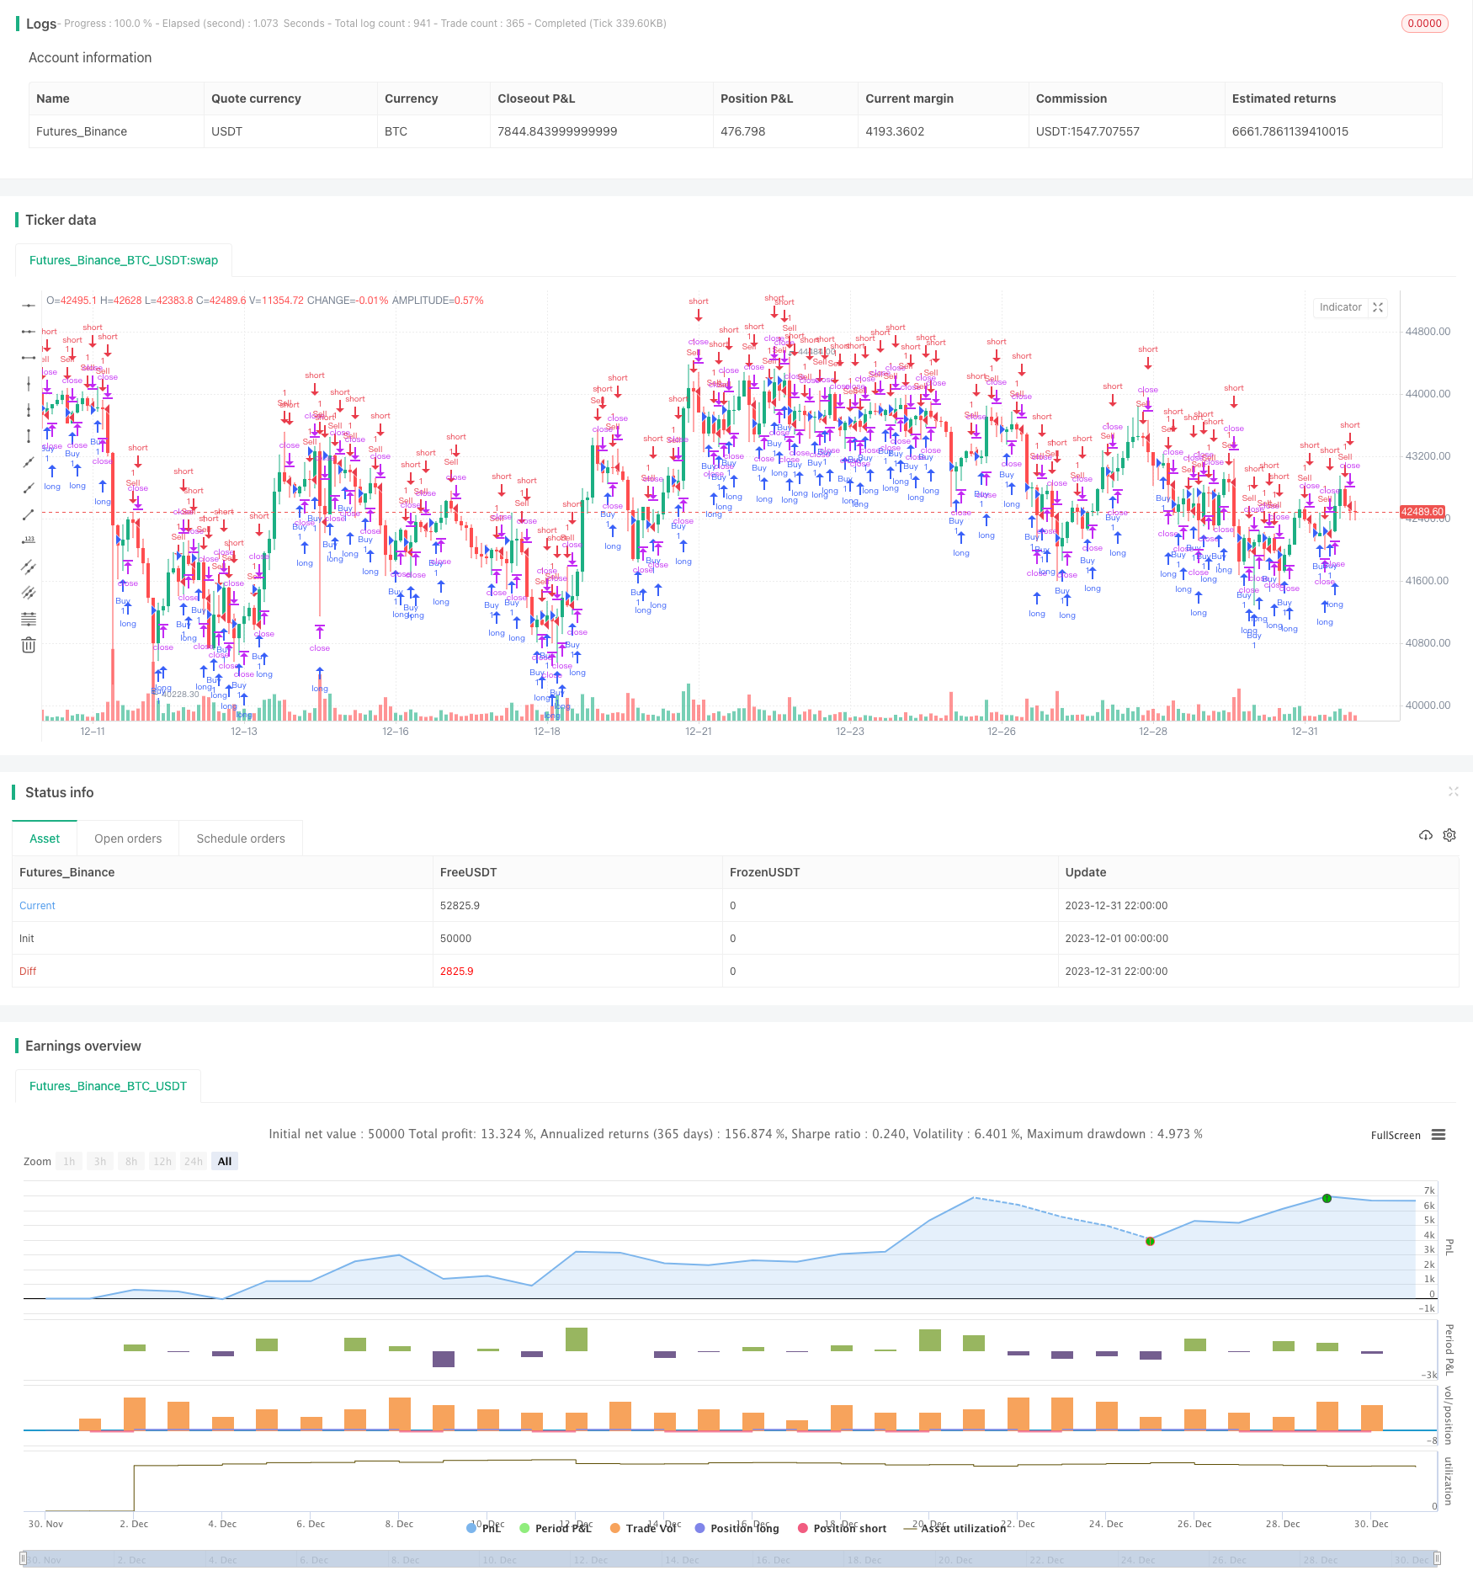This screenshot has width=1473, height=1592.
Task: Click the trash icon to delete drawings
Action: pyautogui.click(x=29, y=645)
